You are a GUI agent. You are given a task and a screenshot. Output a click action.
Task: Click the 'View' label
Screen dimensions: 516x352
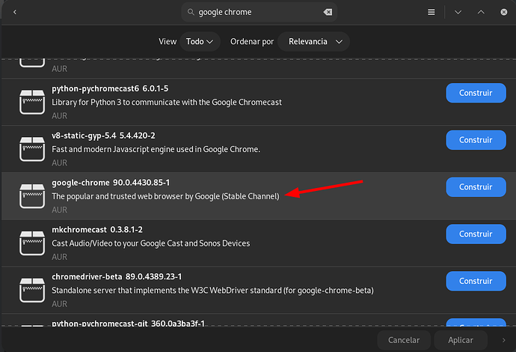click(168, 41)
